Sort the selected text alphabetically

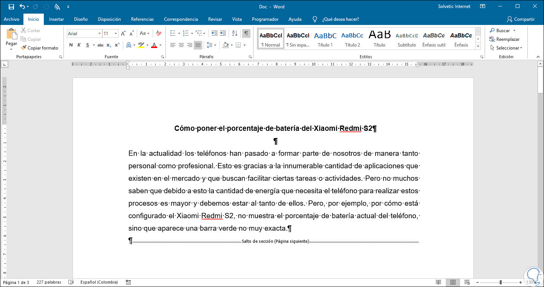click(x=234, y=34)
